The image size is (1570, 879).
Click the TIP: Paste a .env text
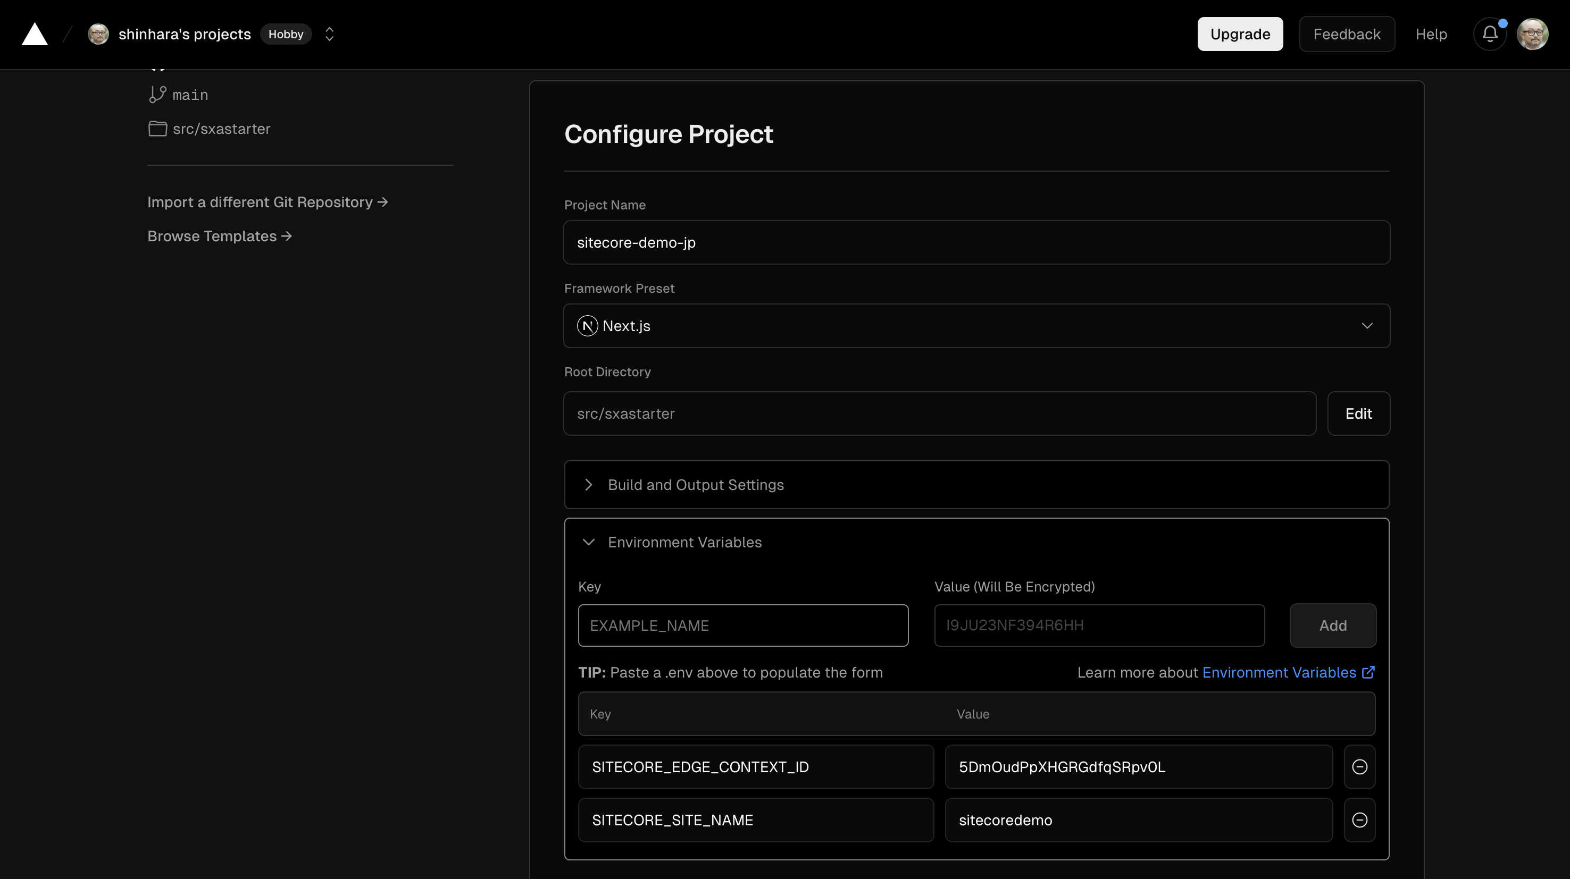(x=730, y=672)
